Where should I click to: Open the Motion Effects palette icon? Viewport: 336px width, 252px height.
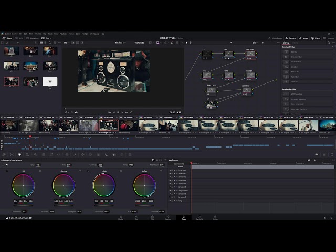pos(44,154)
